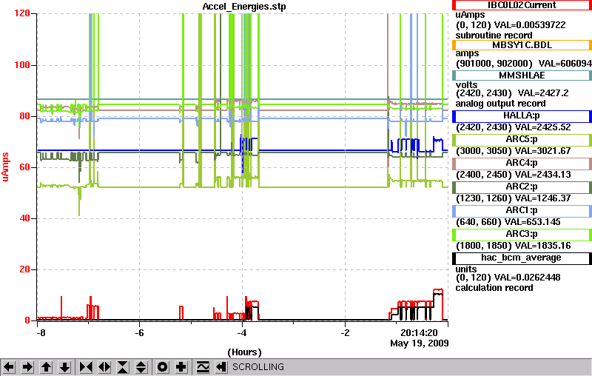Click the pan up arrow button
This screenshot has height=376, width=592.
(46, 367)
